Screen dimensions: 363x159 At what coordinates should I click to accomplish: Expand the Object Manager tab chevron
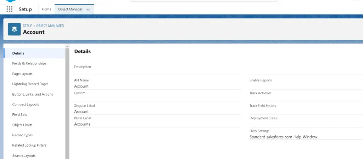(88, 10)
